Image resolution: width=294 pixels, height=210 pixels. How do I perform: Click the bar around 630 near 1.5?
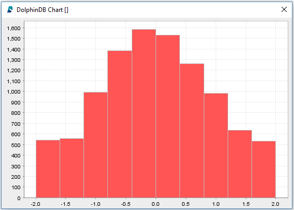[x=240, y=164]
